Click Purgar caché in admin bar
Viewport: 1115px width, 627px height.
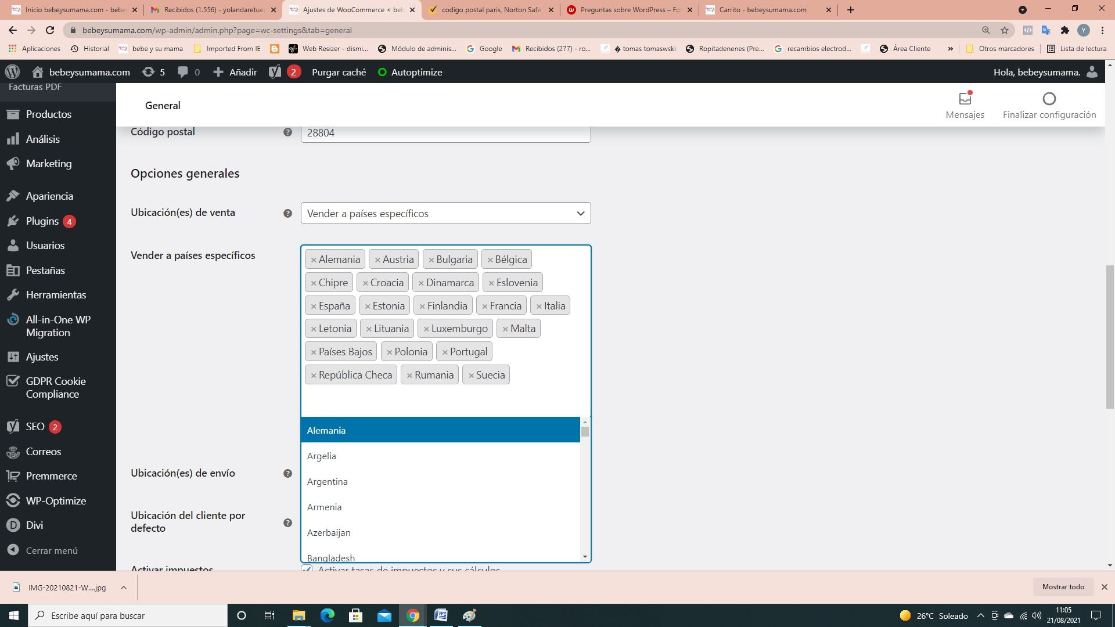339,72
